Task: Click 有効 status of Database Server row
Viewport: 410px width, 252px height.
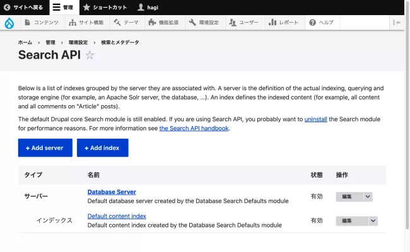Action: tap(317, 197)
